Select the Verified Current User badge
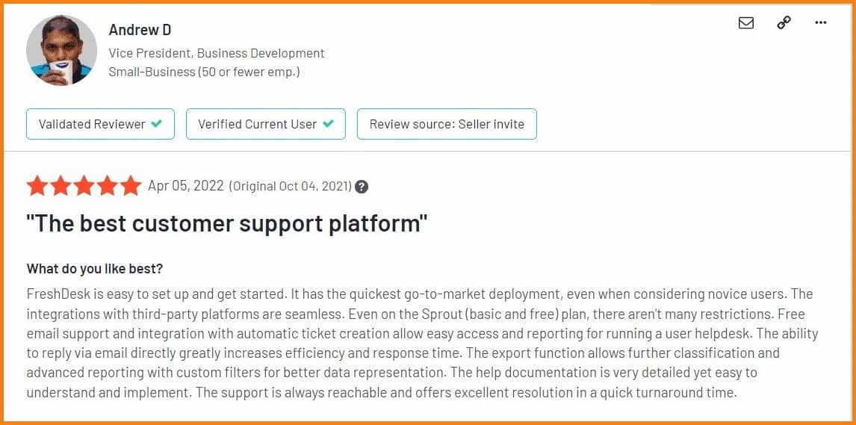Image resolution: width=856 pixels, height=425 pixels. (x=266, y=124)
